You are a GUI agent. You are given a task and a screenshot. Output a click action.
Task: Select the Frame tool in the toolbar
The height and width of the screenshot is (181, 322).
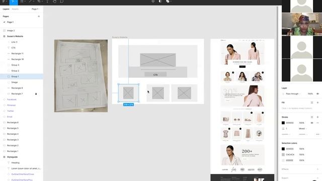click(x=22, y=2)
